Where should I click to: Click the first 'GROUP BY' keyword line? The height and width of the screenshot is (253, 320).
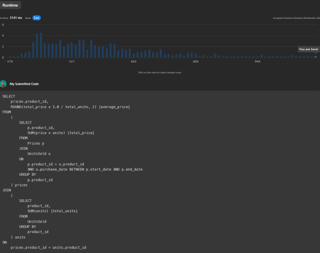28,175
